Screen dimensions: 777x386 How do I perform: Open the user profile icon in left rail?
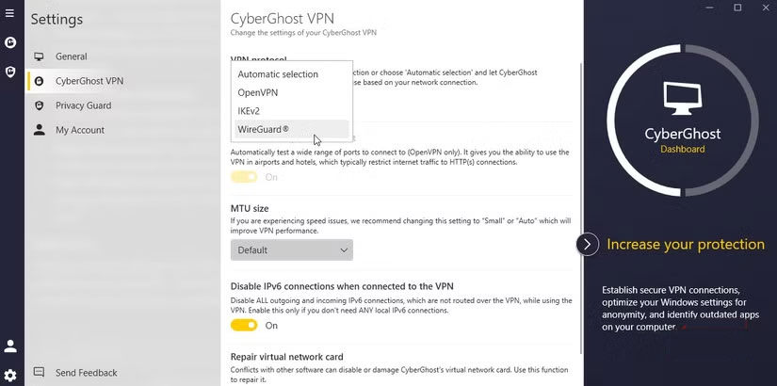point(10,346)
